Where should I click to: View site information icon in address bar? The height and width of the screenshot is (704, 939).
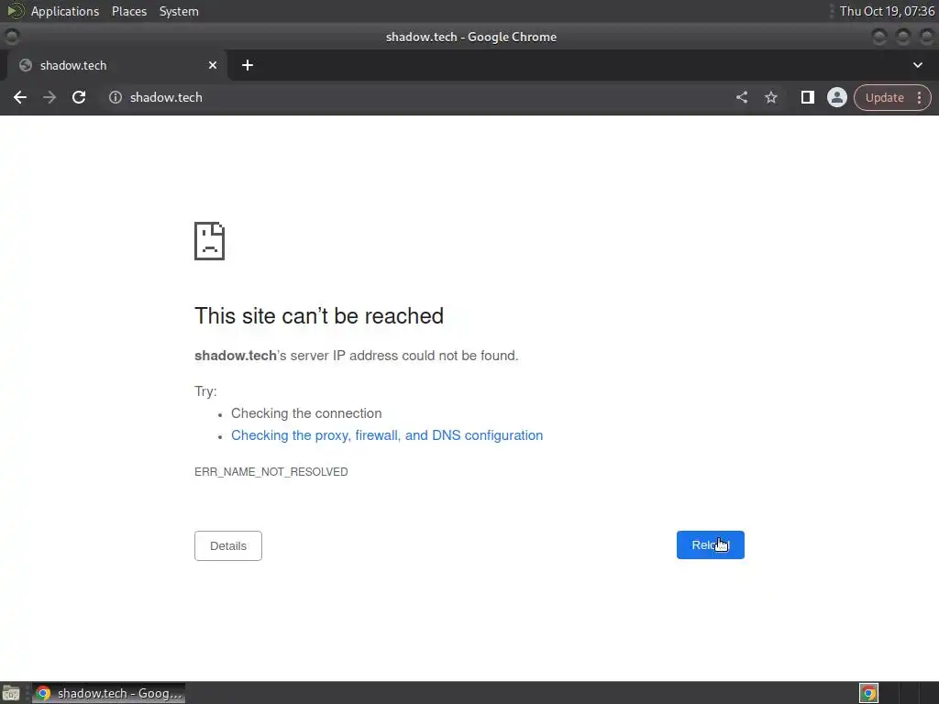[x=115, y=97]
